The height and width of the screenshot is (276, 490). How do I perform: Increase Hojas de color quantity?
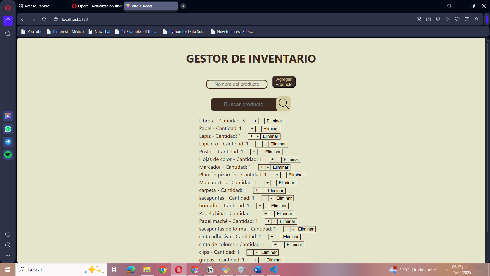tap(272, 160)
